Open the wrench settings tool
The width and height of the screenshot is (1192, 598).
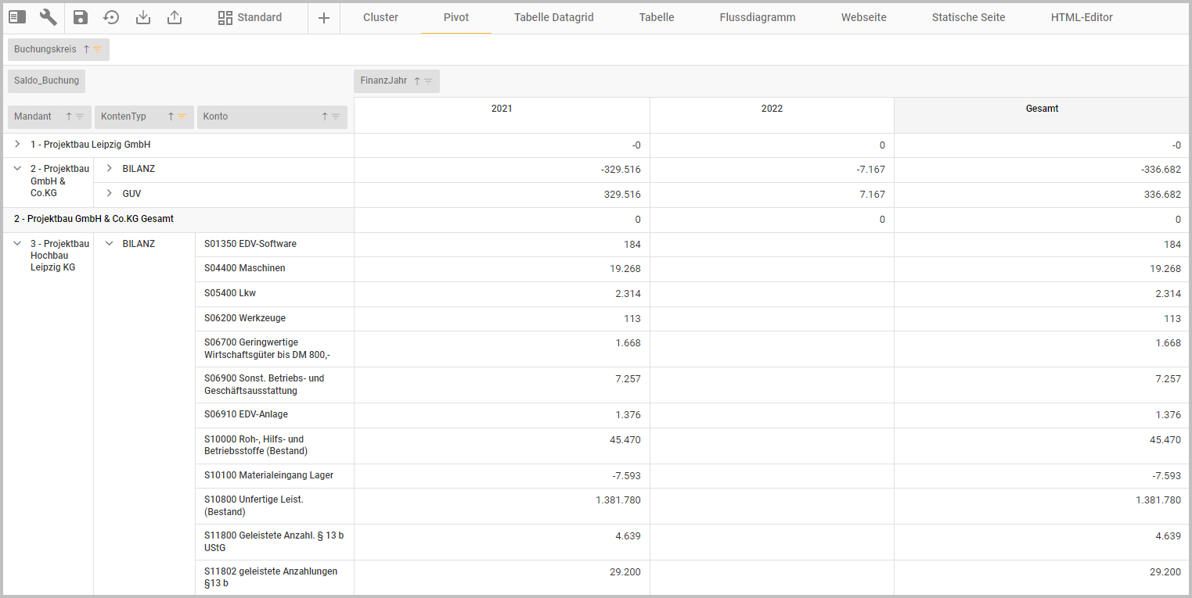(49, 17)
